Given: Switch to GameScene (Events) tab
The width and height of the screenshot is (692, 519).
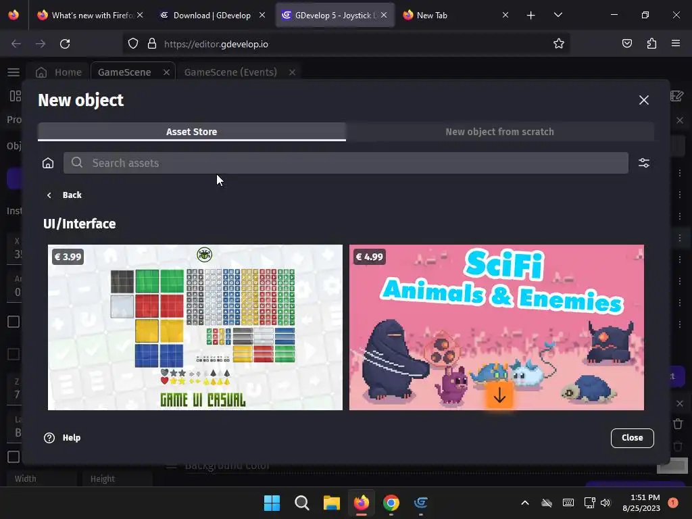Looking at the screenshot, I should click(x=230, y=72).
